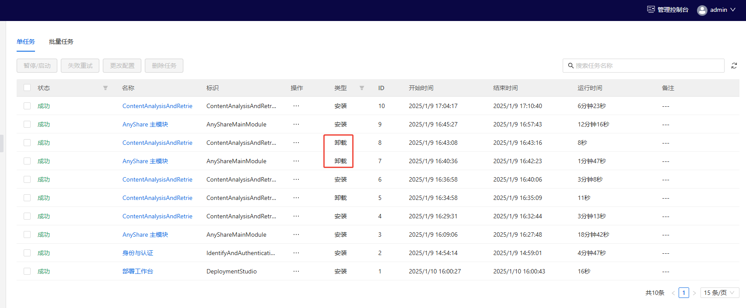
Task: Click the status column filter icon
Action: click(105, 88)
